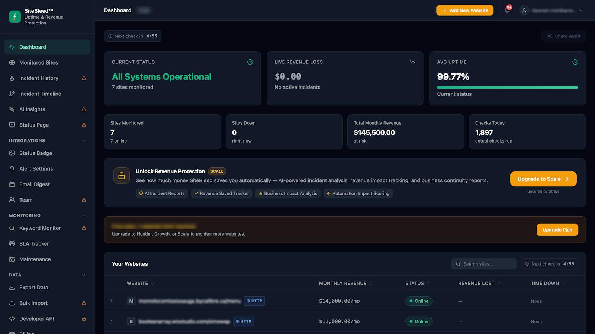595x334 pixels.
Task: Click the Upgrade Plan button
Action: (x=557, y=230)
